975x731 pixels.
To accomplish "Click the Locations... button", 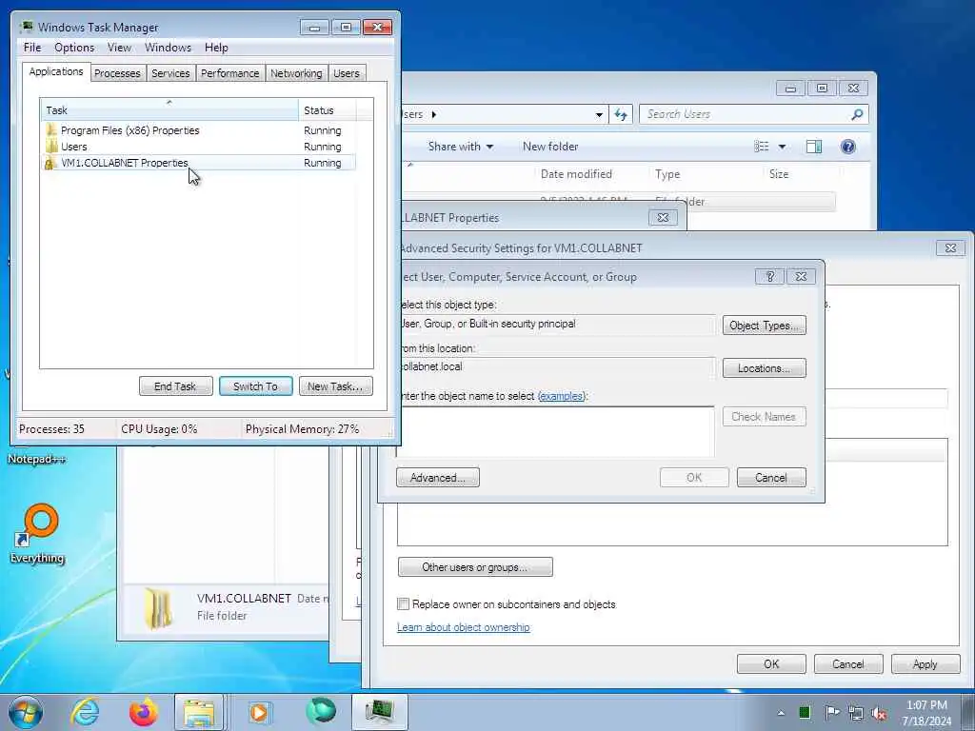I will [x=764, y=368].
